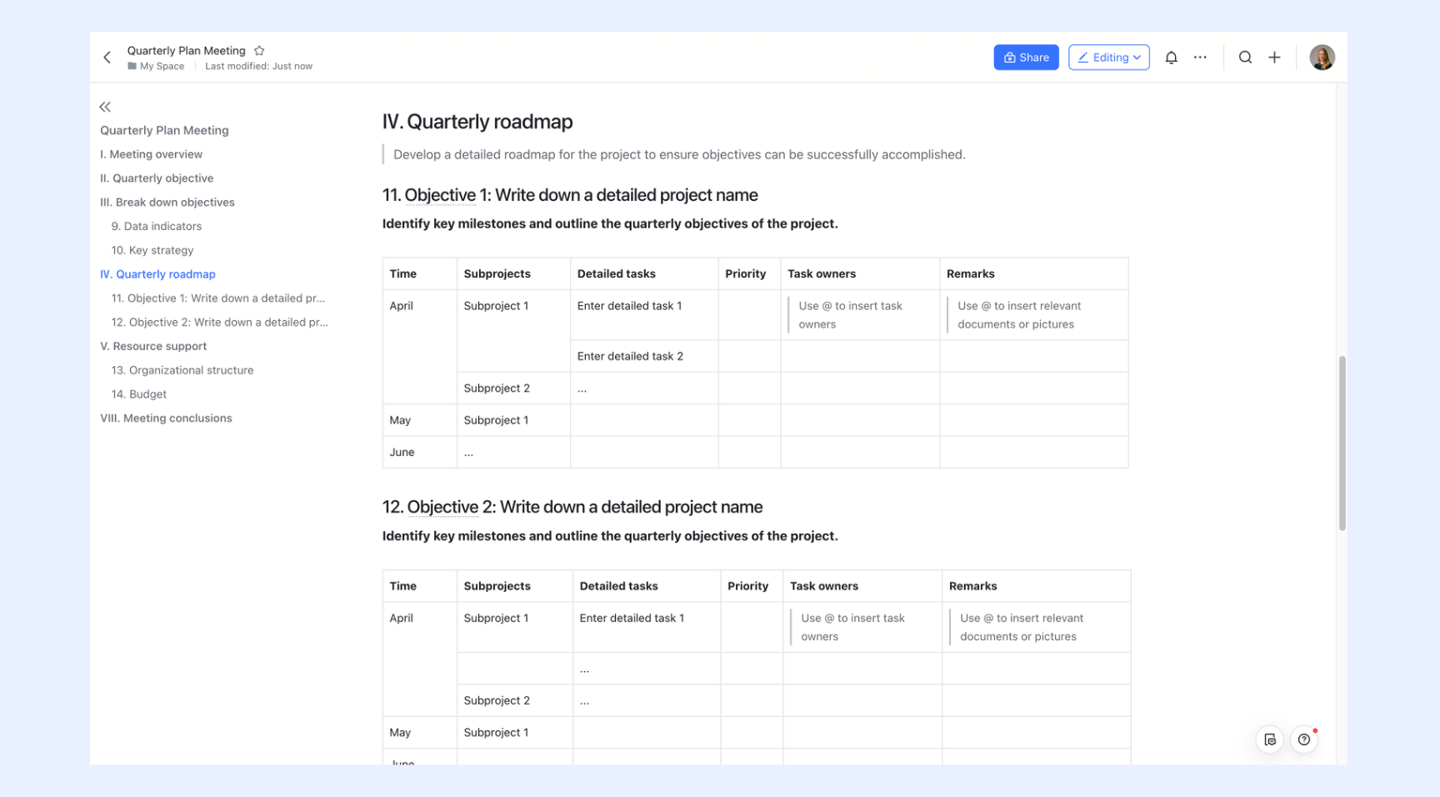This screenshot has width=1440, height=797.
Task: Jump to I. Meeting overview in outline
Action: click(151, 154)
